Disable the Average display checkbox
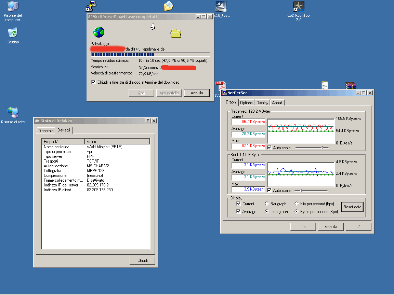Screen dimensions: 394x295 (238, 212)
